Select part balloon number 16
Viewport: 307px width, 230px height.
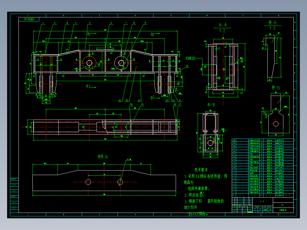(x=120, y=100)
